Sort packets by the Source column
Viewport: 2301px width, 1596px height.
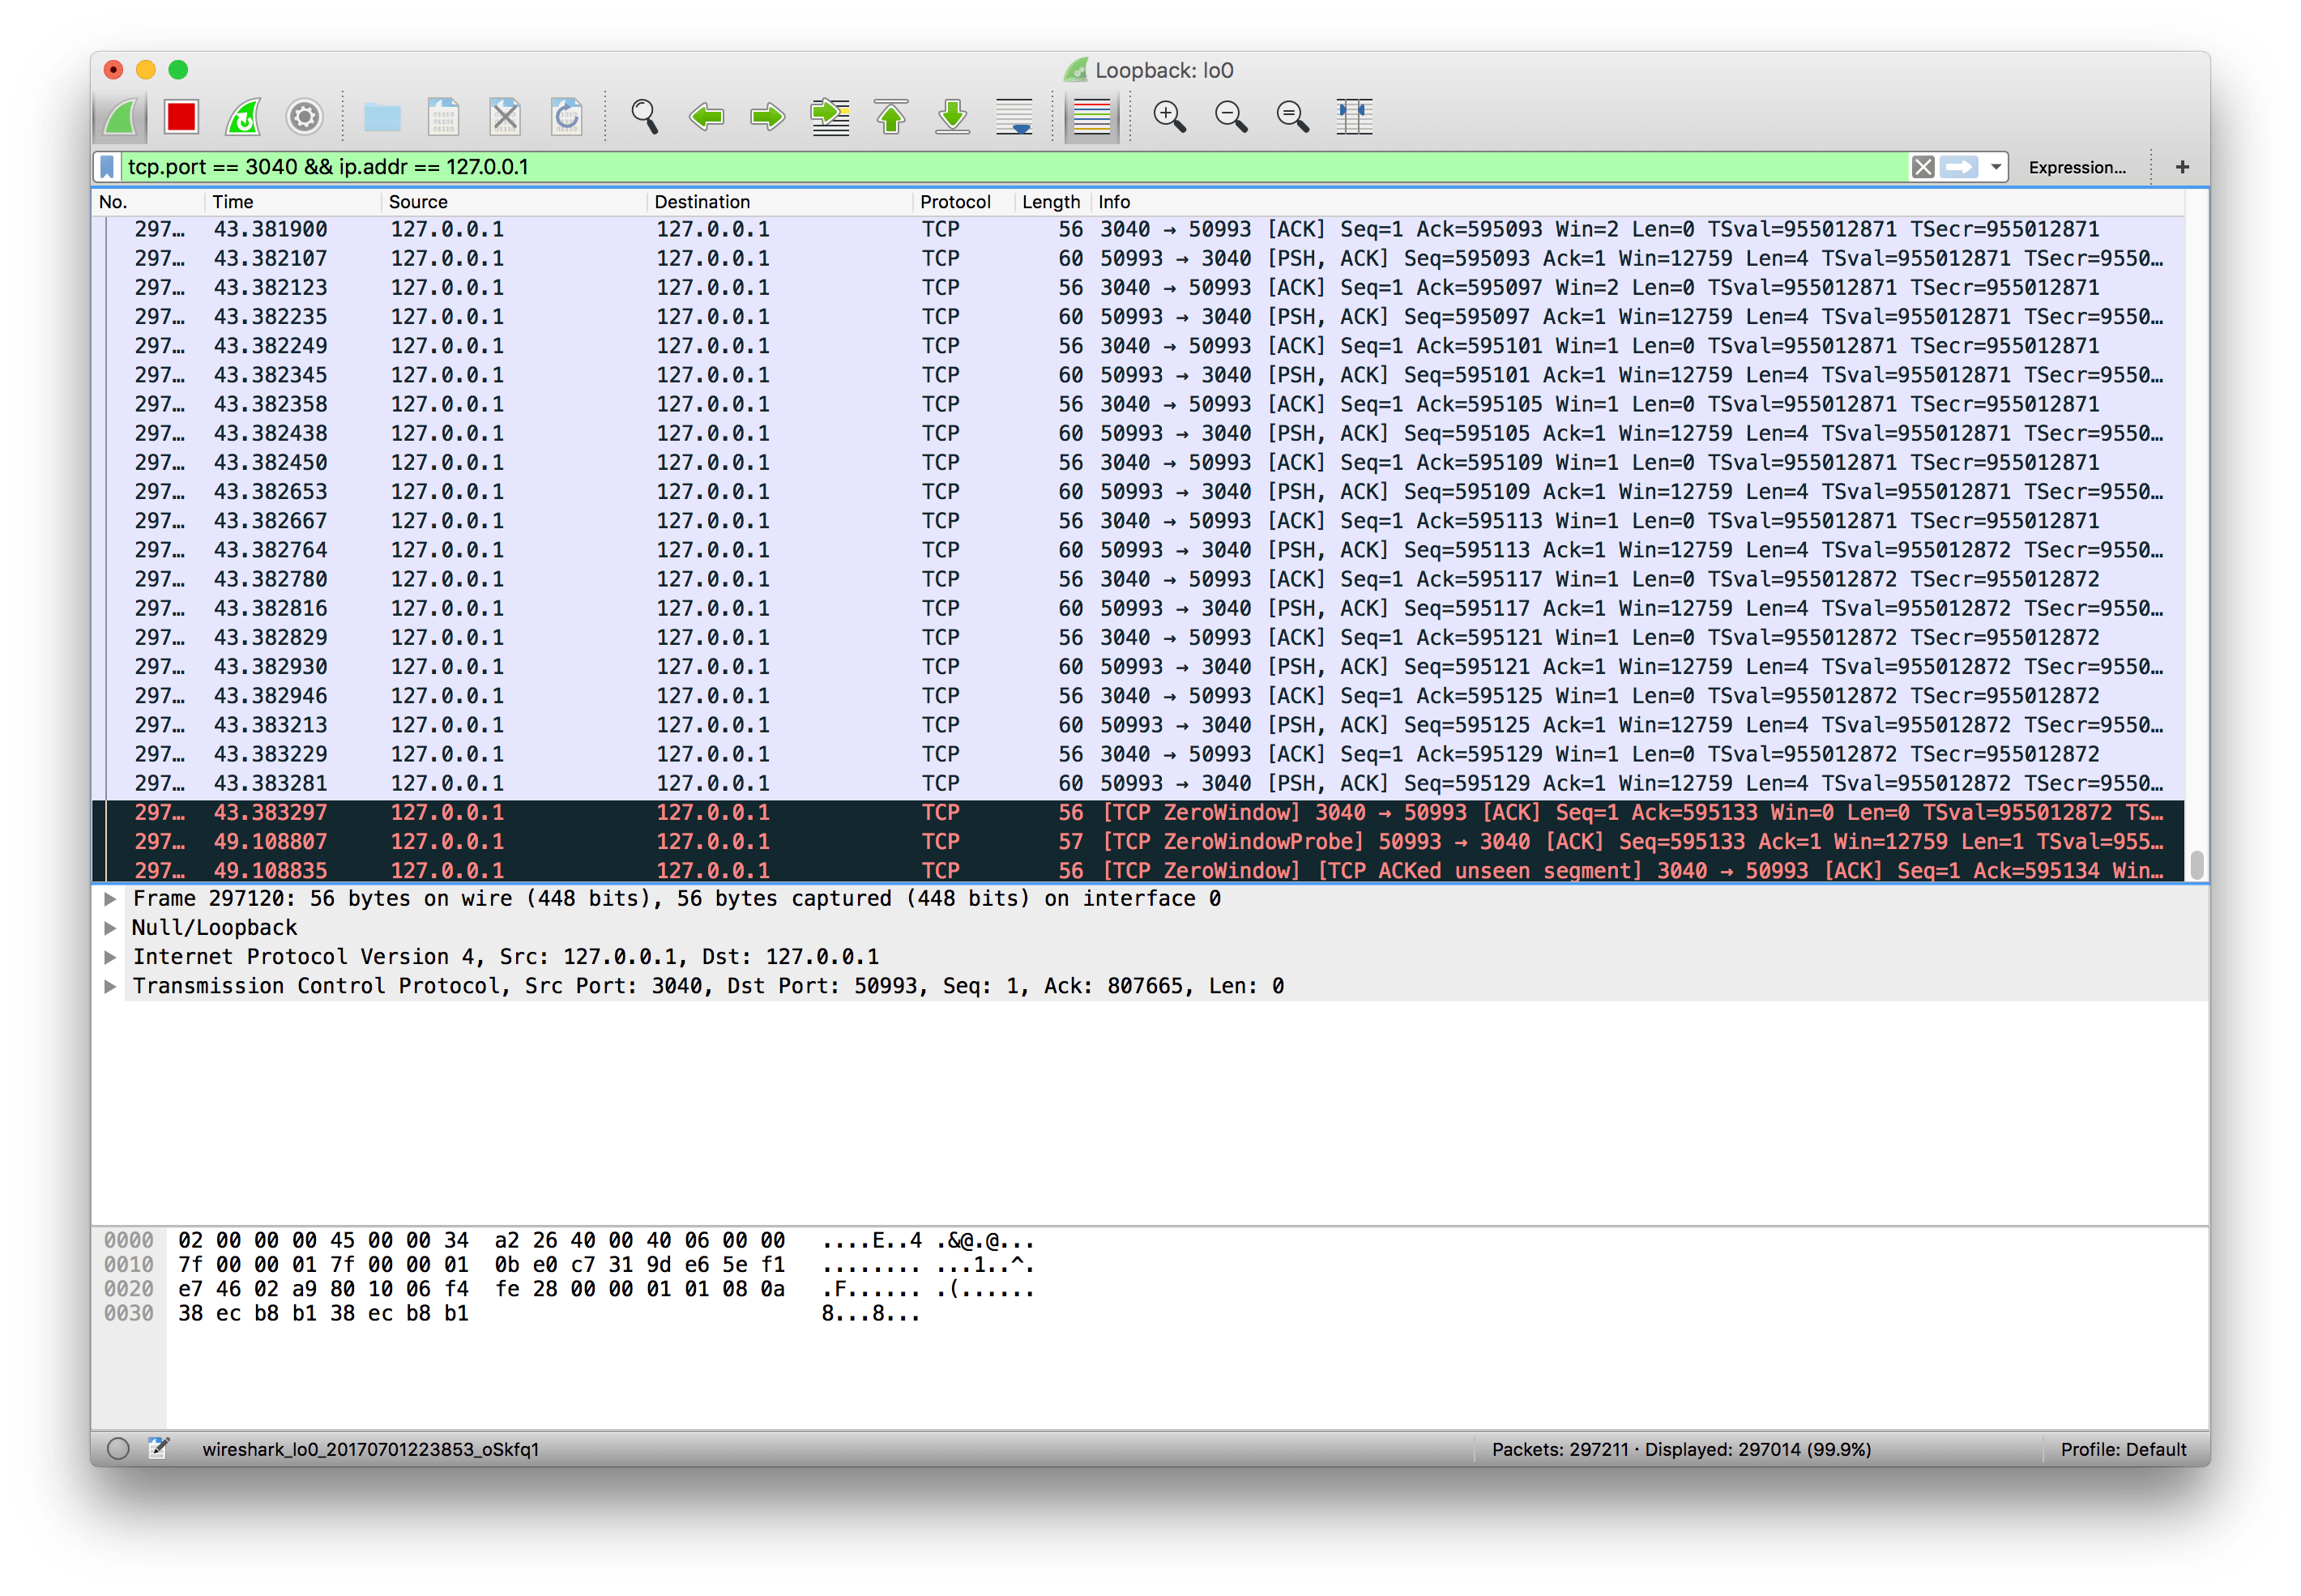515,202
